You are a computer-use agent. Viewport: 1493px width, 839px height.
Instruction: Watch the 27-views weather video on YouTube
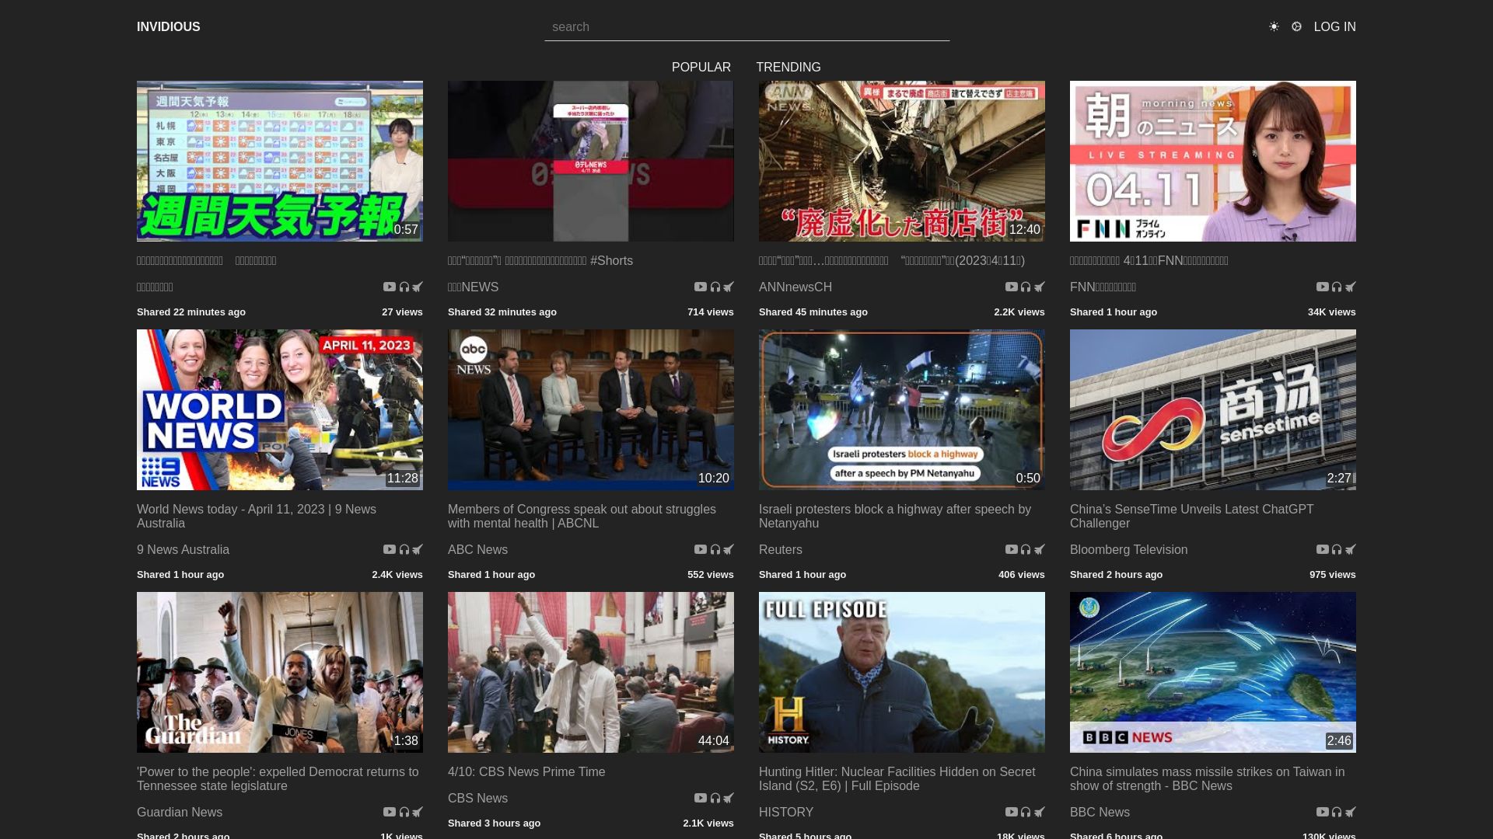(x=390, y=287)
